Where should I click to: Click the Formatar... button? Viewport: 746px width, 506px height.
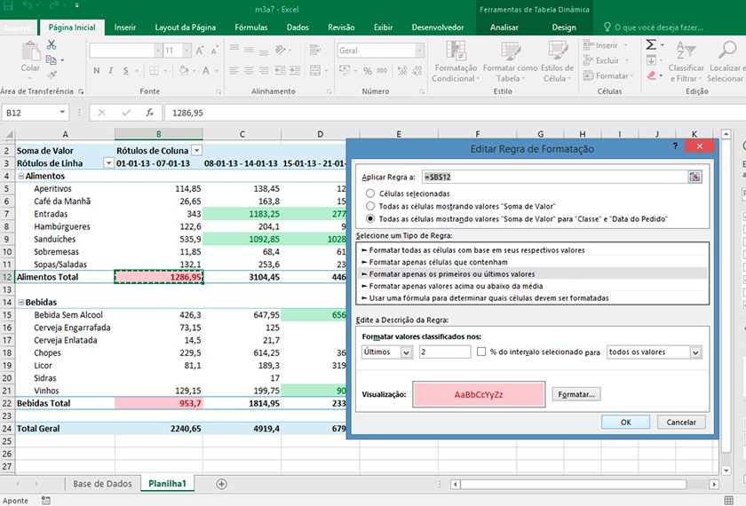[x=576, y=394]
